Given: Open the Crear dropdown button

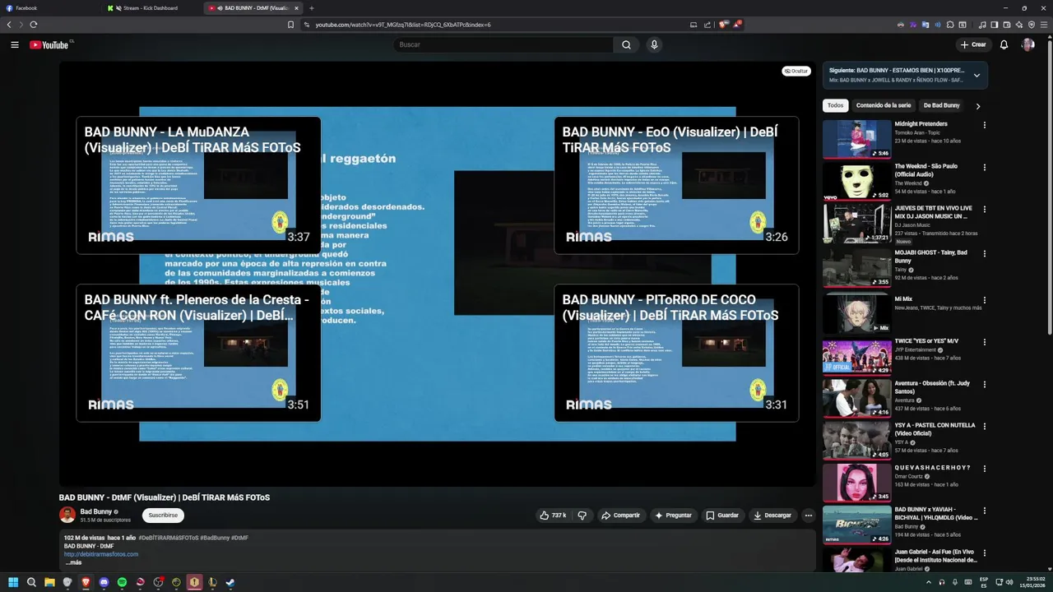Looking at the screenshot, I should coord(972,44).
